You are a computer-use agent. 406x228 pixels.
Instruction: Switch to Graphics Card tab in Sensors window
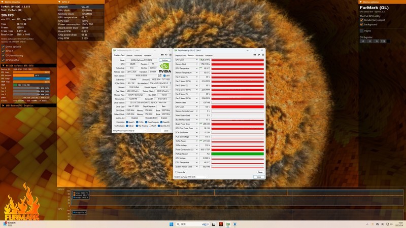point(180,55)
